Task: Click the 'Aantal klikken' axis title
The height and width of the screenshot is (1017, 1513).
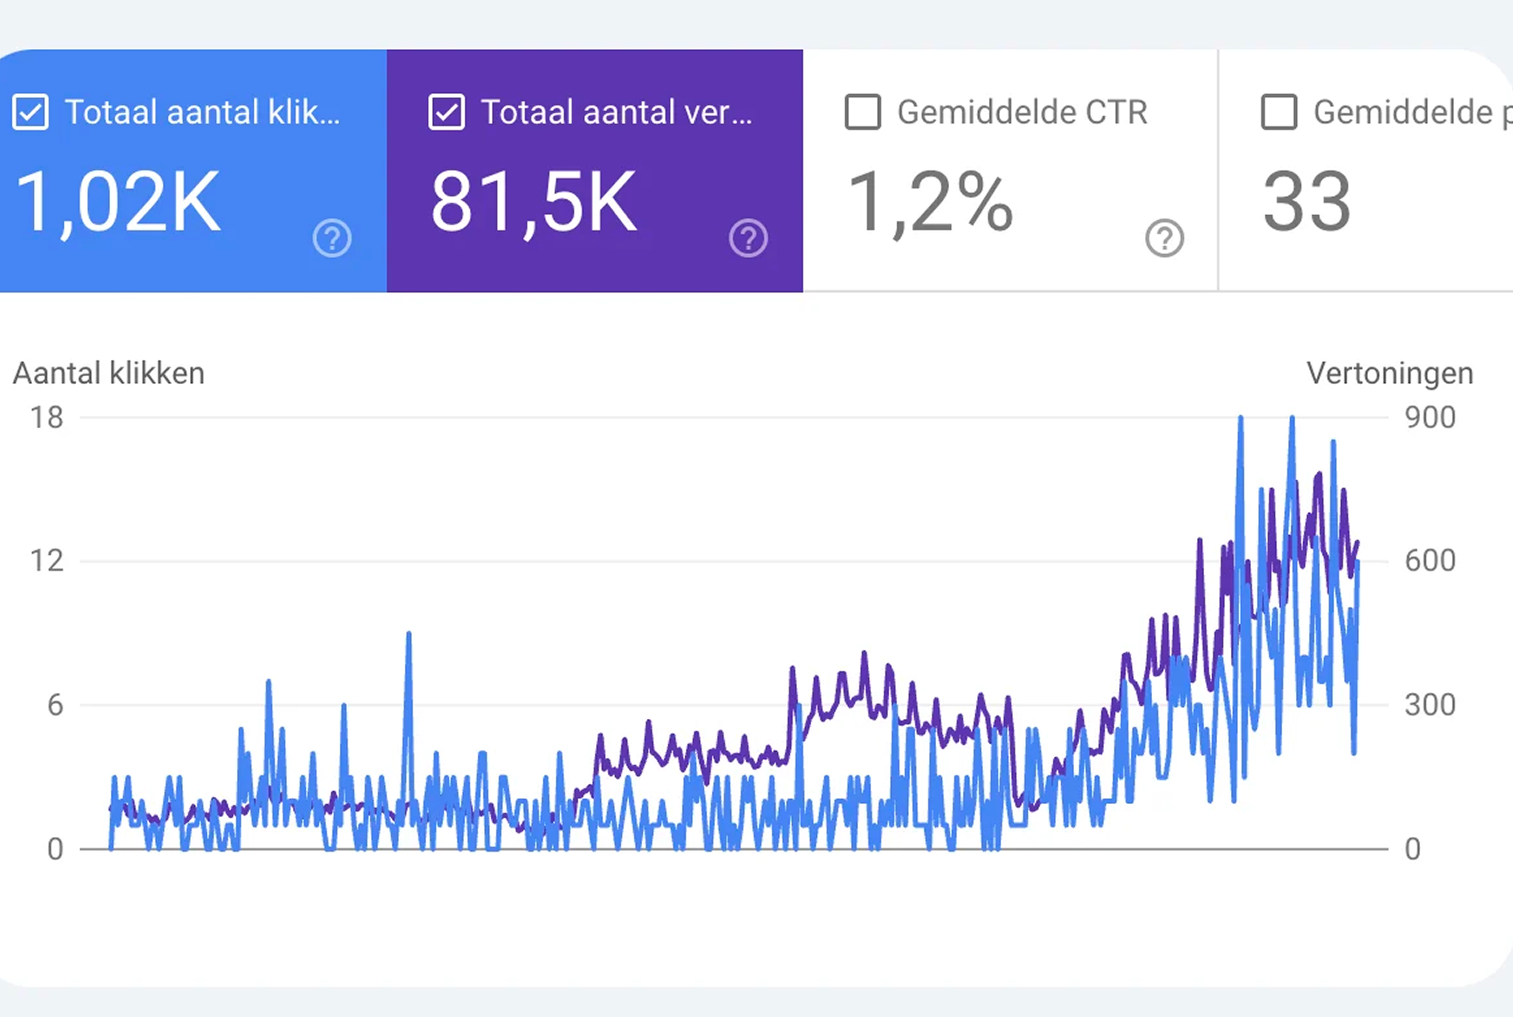Action: coord(109,374)
